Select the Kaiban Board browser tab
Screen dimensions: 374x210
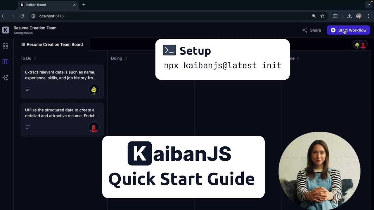[x=48, y=5]
